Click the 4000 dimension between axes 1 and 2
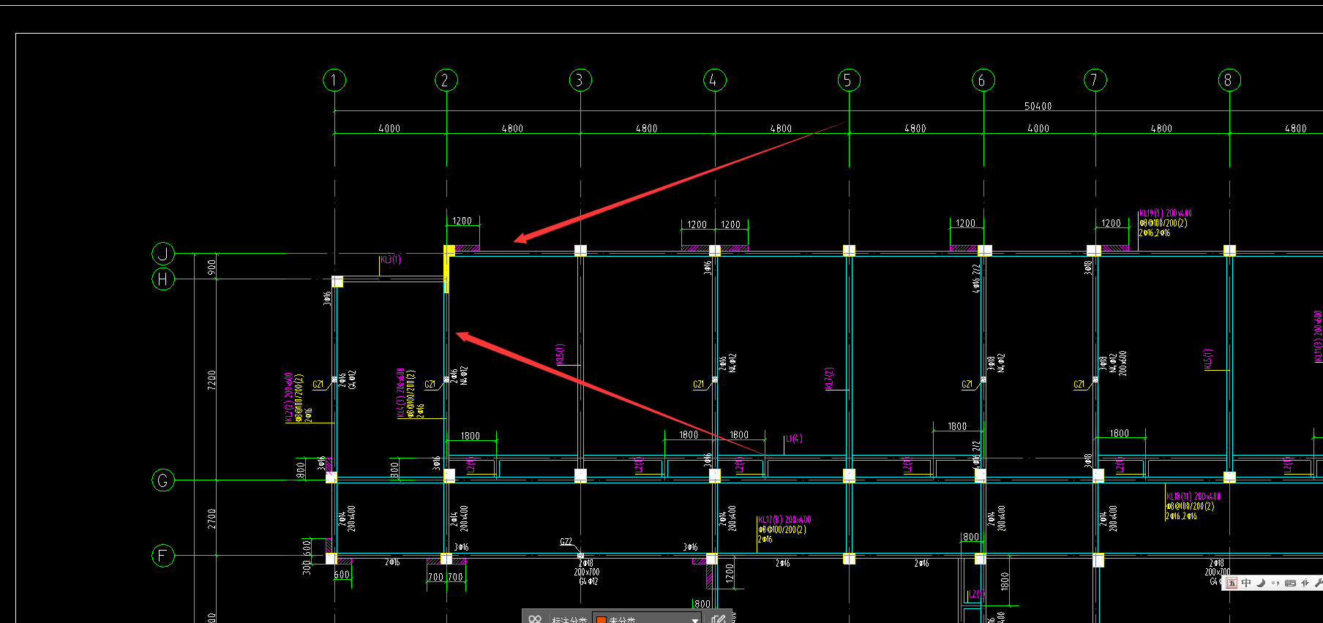This screenshot has height=623, width=1323. (389, 128)
